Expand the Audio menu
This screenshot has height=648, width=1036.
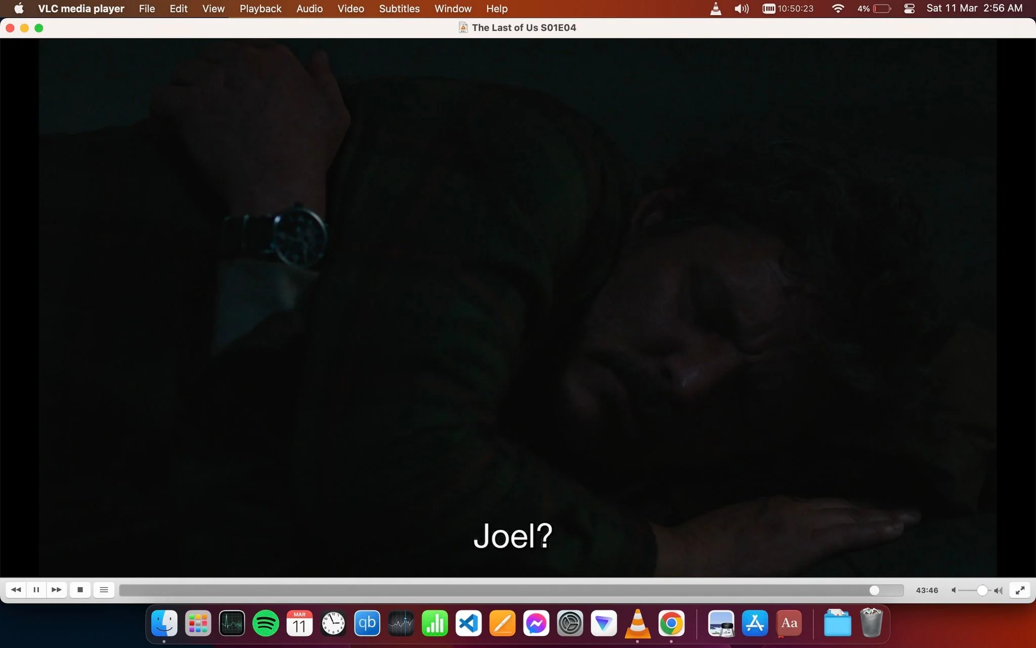(x=309, y=9)
